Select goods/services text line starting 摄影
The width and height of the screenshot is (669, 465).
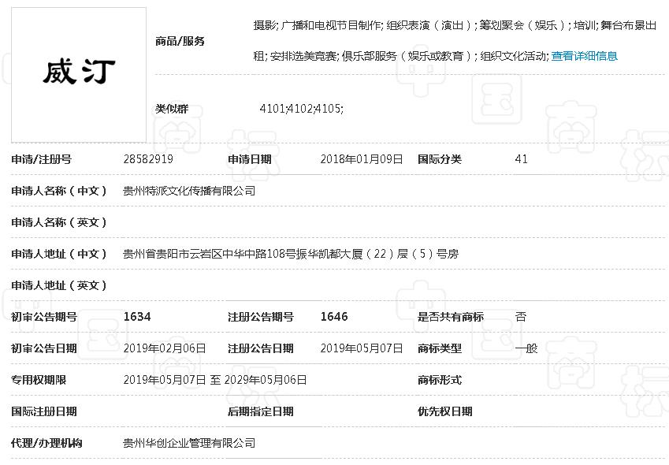coord(455,25)
